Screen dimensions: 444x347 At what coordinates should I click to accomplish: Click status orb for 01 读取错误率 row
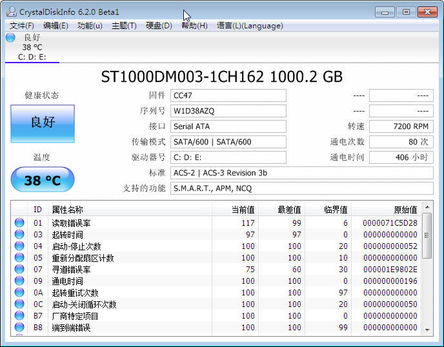(19, 223)
